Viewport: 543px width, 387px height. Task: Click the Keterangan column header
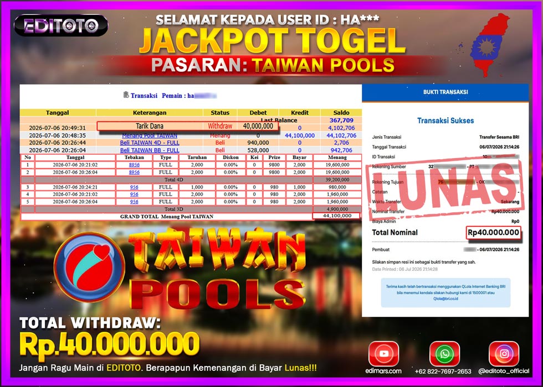150,113
